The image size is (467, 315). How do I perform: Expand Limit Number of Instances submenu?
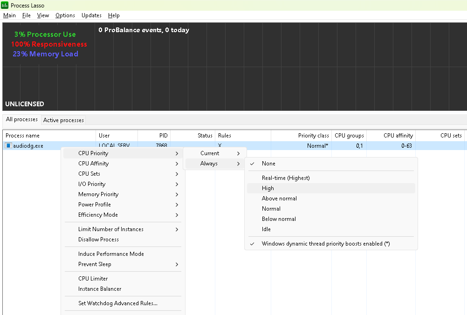point(123,229)
